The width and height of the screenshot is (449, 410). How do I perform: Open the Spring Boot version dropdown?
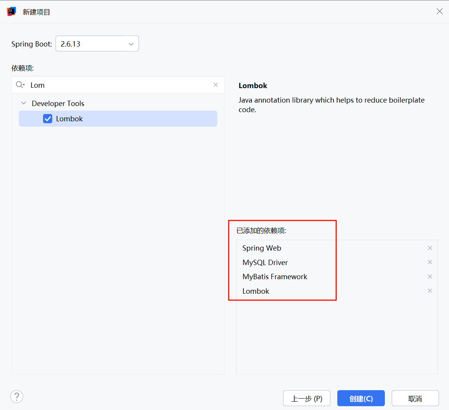point(97,43)
